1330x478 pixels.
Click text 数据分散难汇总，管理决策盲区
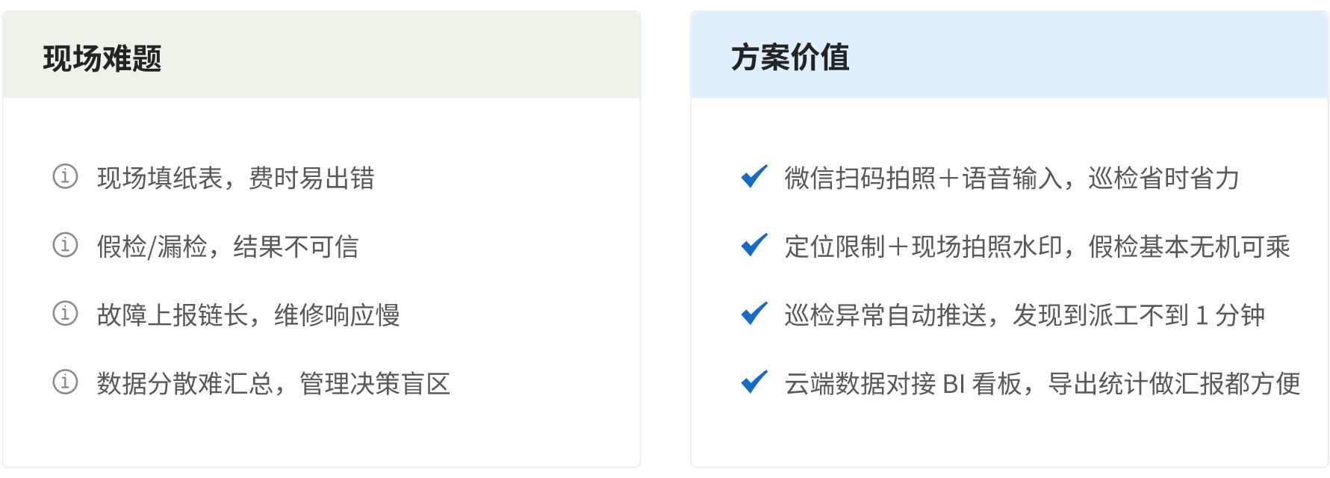(274, 384)
